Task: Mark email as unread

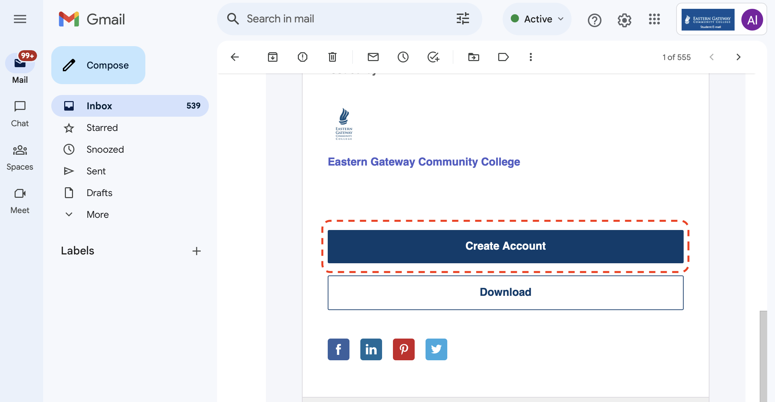Action: tap(373, 57)
